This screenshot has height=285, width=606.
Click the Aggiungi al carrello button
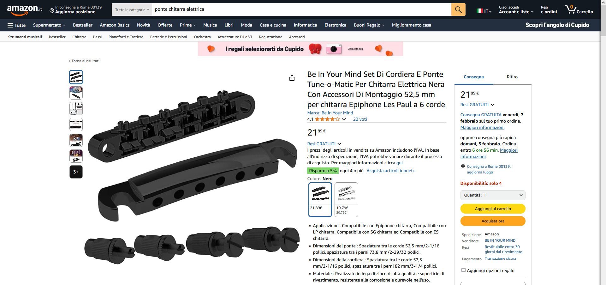click(493, 209)
